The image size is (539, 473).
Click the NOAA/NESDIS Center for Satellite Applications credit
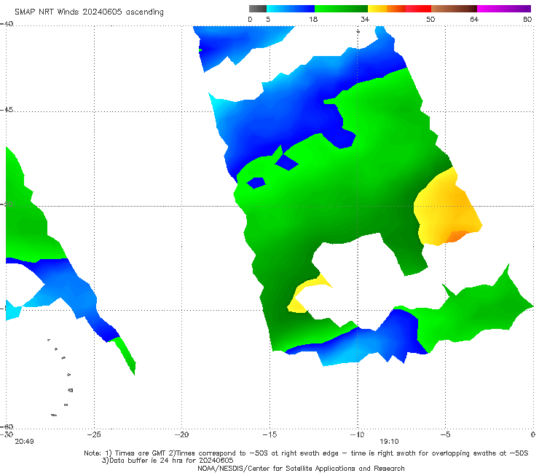click(x=301, y=468)
